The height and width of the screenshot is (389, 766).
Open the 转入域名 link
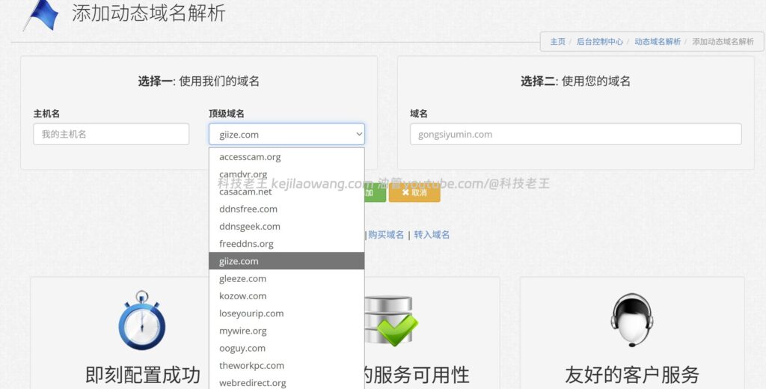click(x=432, y=235)
